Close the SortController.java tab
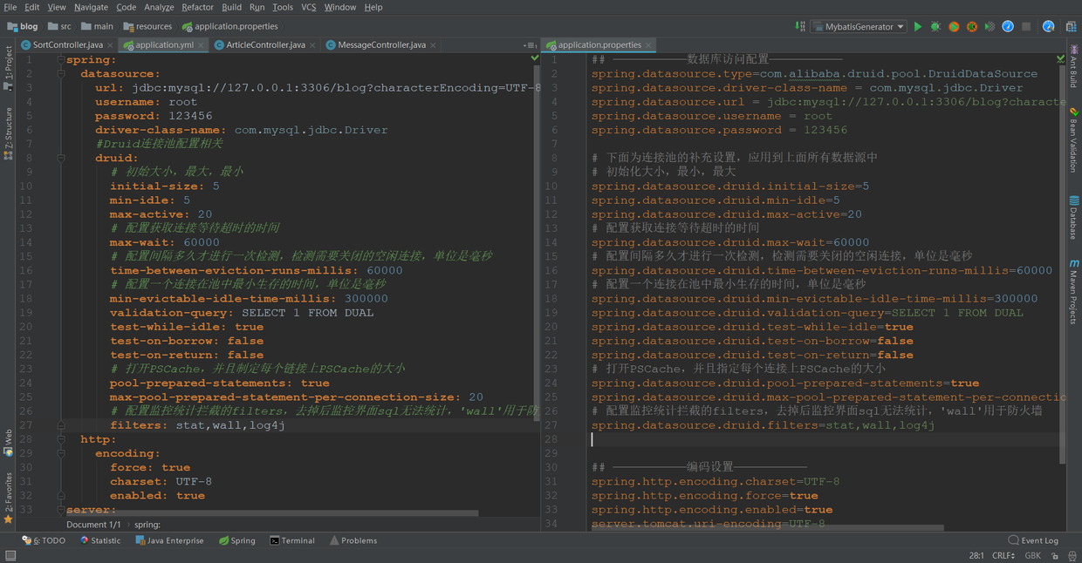The width and height of the screenshot is (1082, 563). (111, 44)
